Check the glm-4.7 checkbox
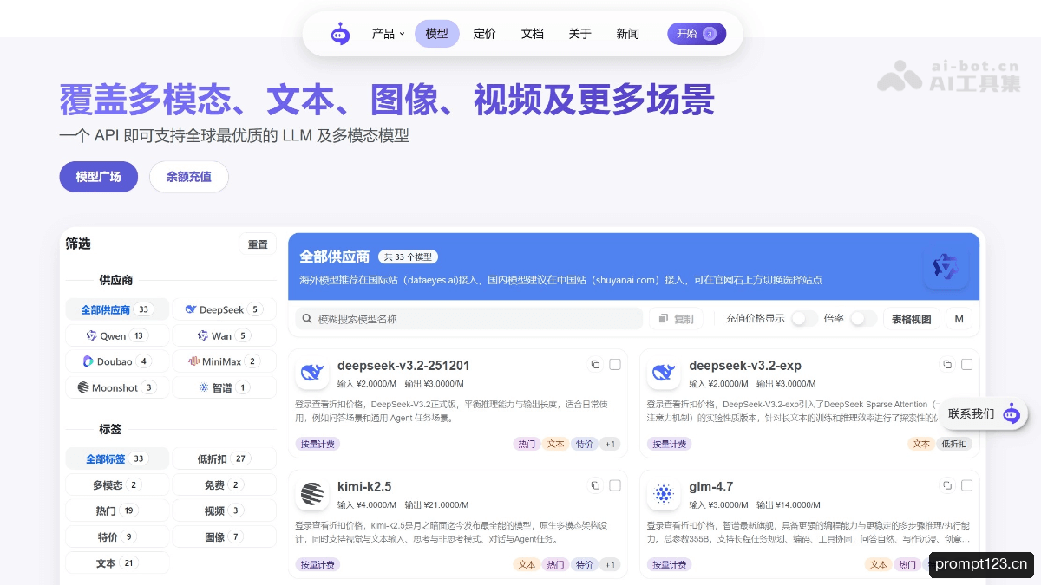This screenshot has height=585, width=1041. [x=967, y=486]
